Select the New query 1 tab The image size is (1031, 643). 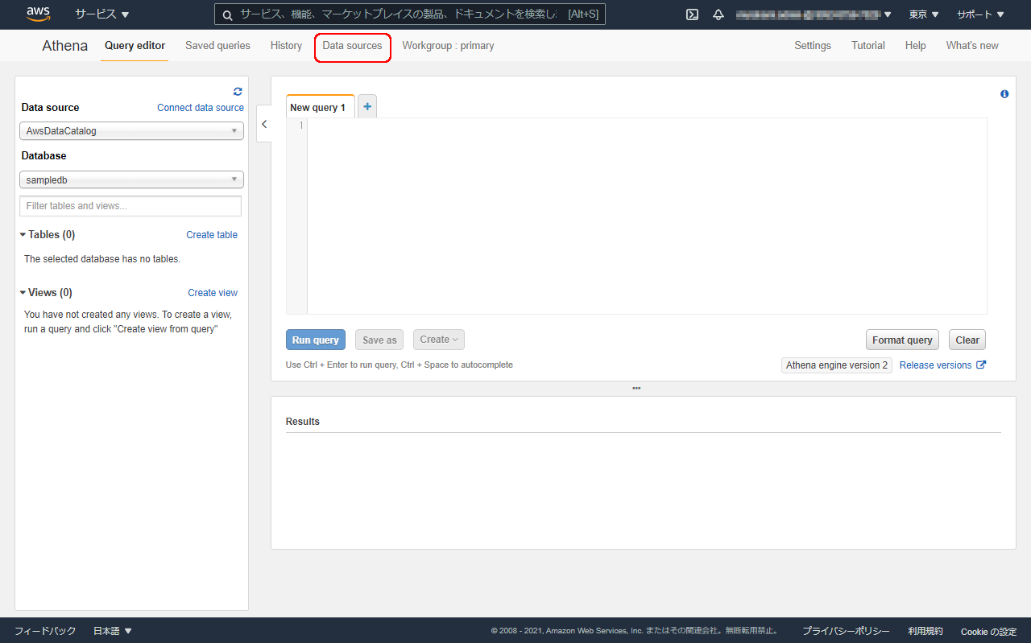(320, 107)
